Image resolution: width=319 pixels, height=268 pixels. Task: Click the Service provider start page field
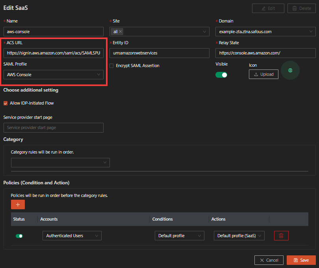pyautogui.click(x=53, y=127)
